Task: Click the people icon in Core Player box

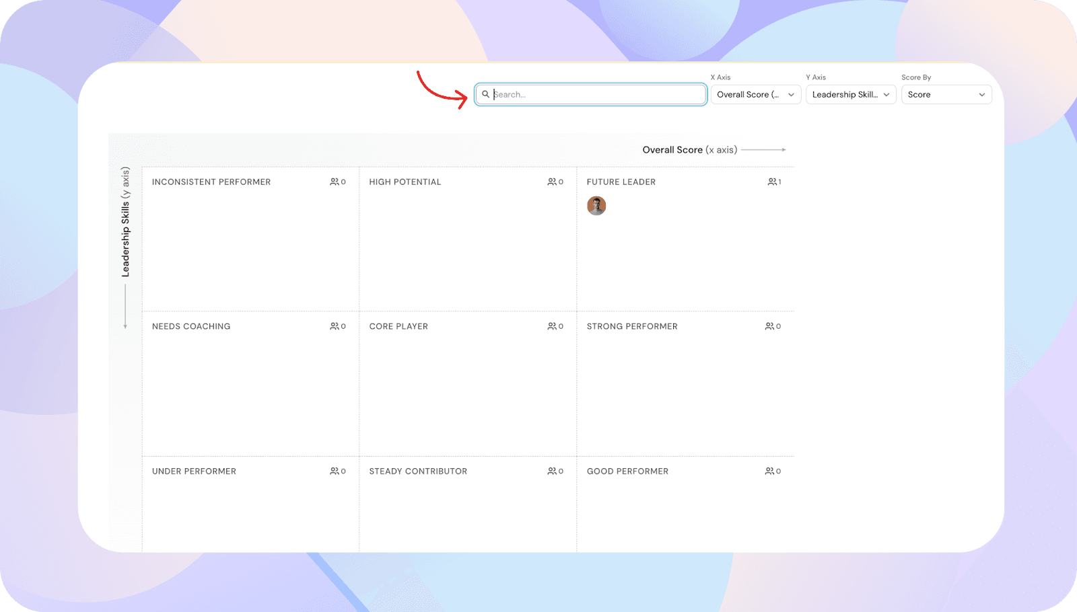Action: tap(551, 327)
